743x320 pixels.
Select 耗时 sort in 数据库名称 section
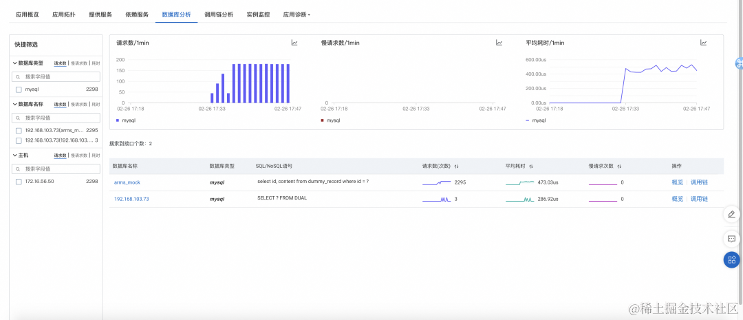[x=96, y=104]
